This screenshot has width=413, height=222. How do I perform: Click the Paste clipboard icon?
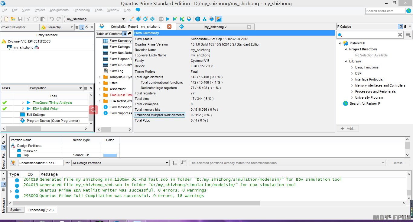pos(43,19)
